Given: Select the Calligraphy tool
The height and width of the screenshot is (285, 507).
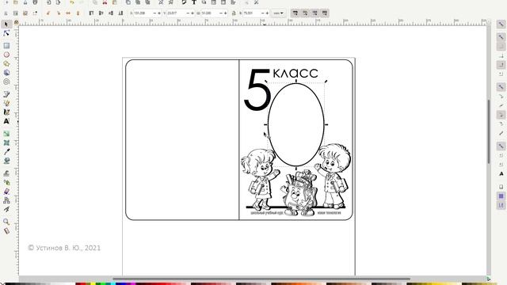Looking at the screenshot, I should tap(6, 112).
